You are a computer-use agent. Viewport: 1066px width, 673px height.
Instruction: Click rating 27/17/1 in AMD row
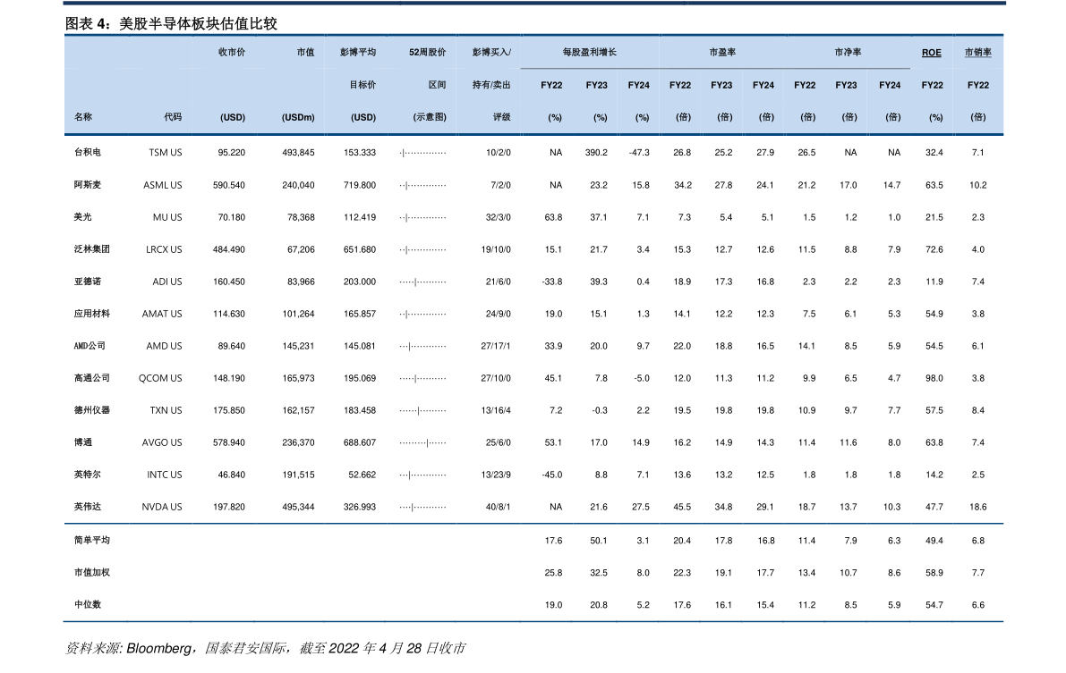(x=496, y=347)
